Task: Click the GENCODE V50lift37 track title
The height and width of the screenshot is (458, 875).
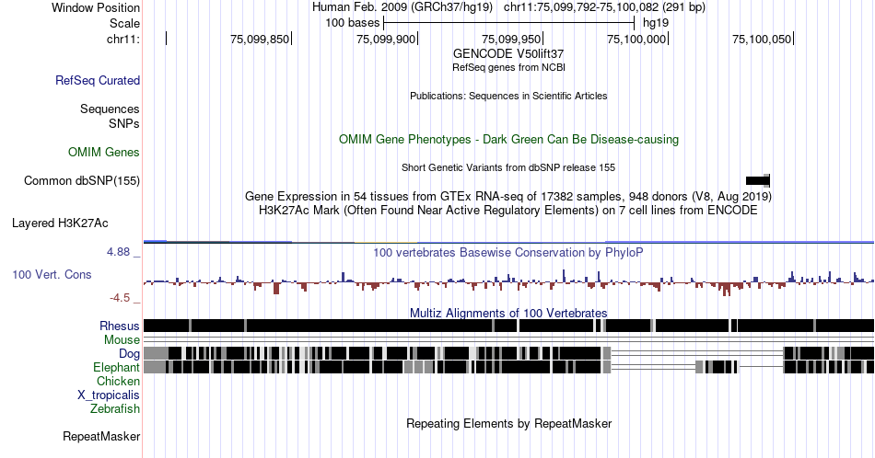Action: point(508,54)
